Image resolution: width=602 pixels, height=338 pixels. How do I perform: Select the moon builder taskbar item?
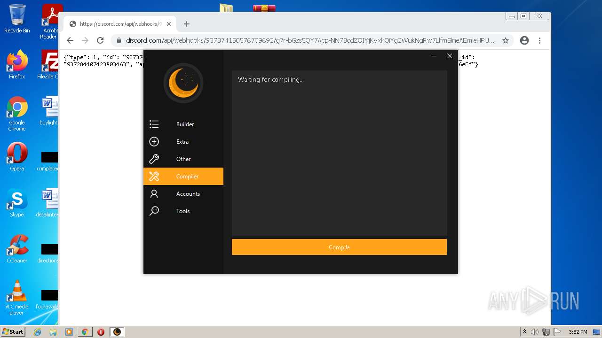point(117,332)
